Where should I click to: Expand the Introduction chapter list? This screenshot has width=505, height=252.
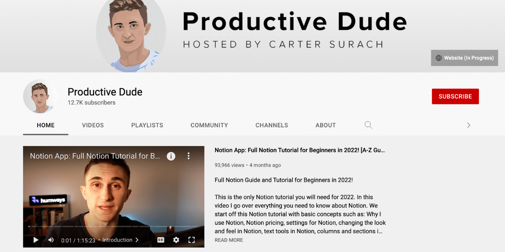(x=120, y=240)
